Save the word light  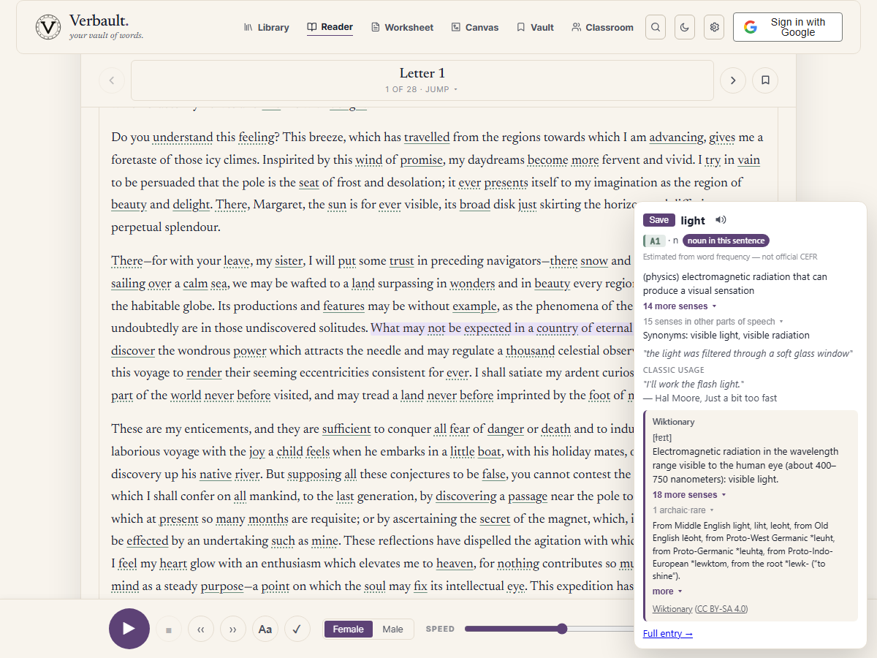pos(658,220)
